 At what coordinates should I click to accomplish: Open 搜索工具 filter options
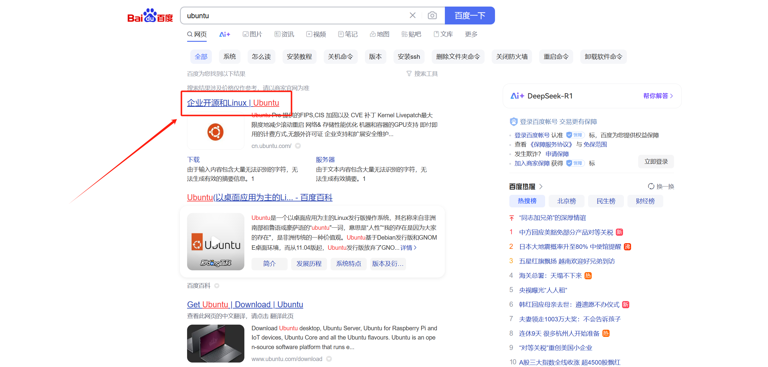[422, 74]
